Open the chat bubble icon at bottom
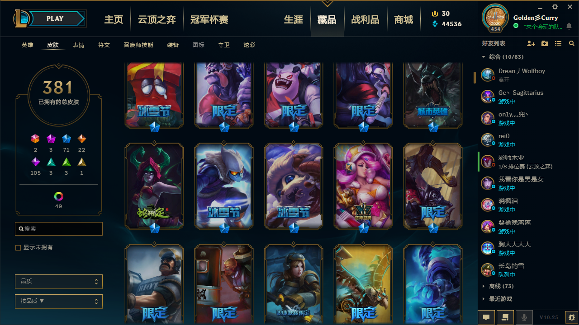This screenshot has height=325, width=579. tap(486, 317)
